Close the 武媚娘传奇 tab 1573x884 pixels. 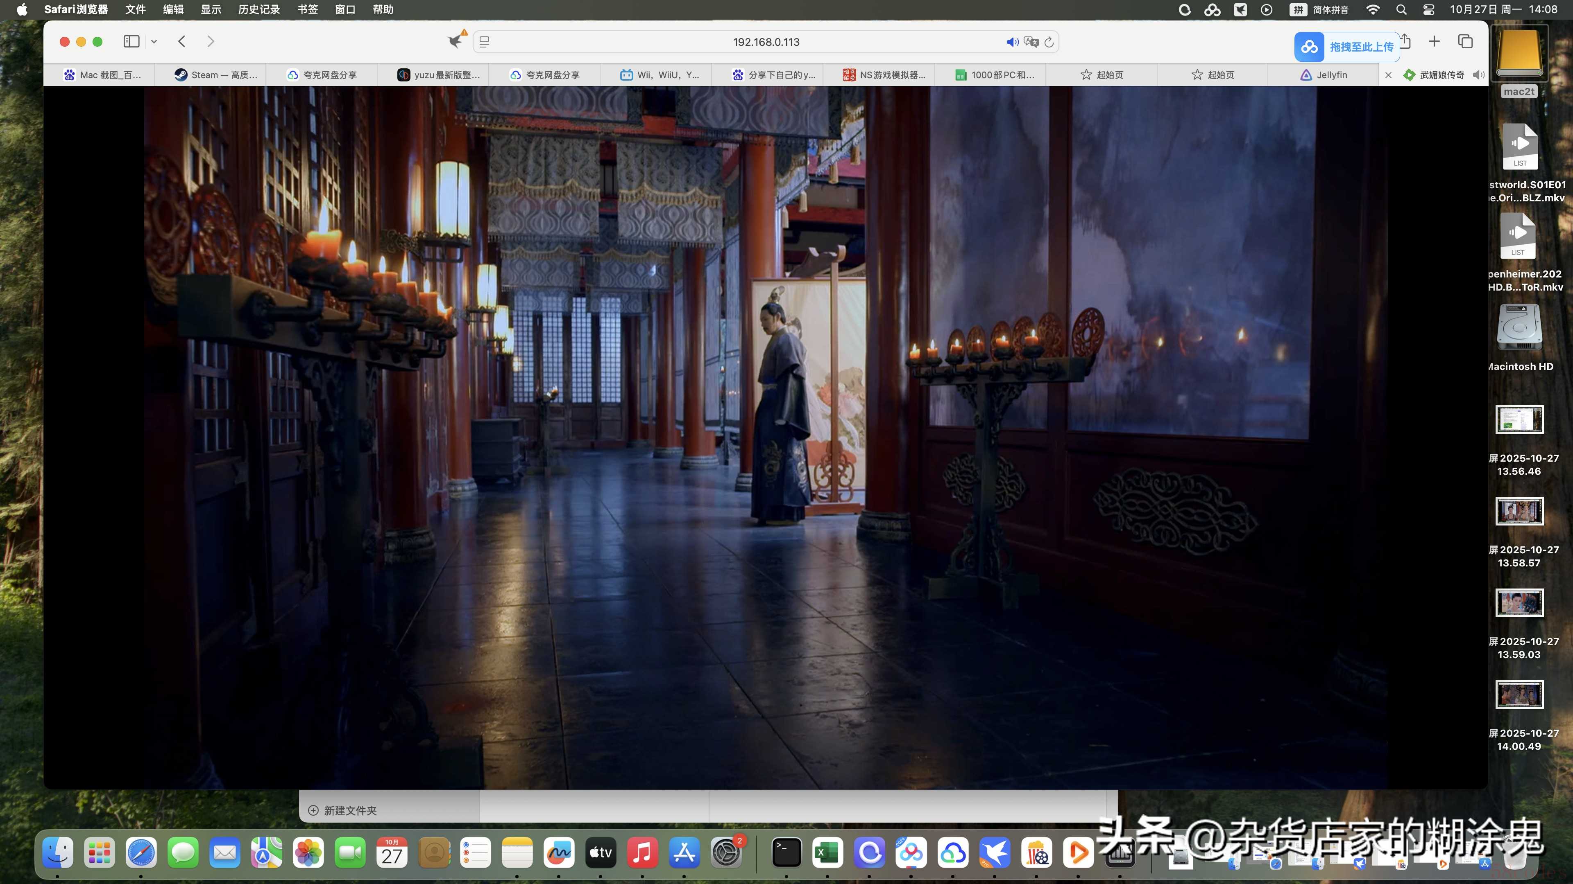pos(1388,75)
